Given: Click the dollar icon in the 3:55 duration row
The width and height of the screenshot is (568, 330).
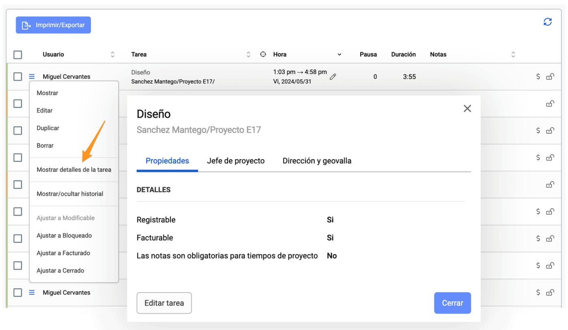Looking at the screenshot, I should [x=538, y=76].
